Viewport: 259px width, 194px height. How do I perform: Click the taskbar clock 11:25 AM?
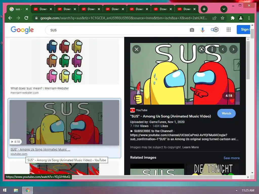pos(248,190)
